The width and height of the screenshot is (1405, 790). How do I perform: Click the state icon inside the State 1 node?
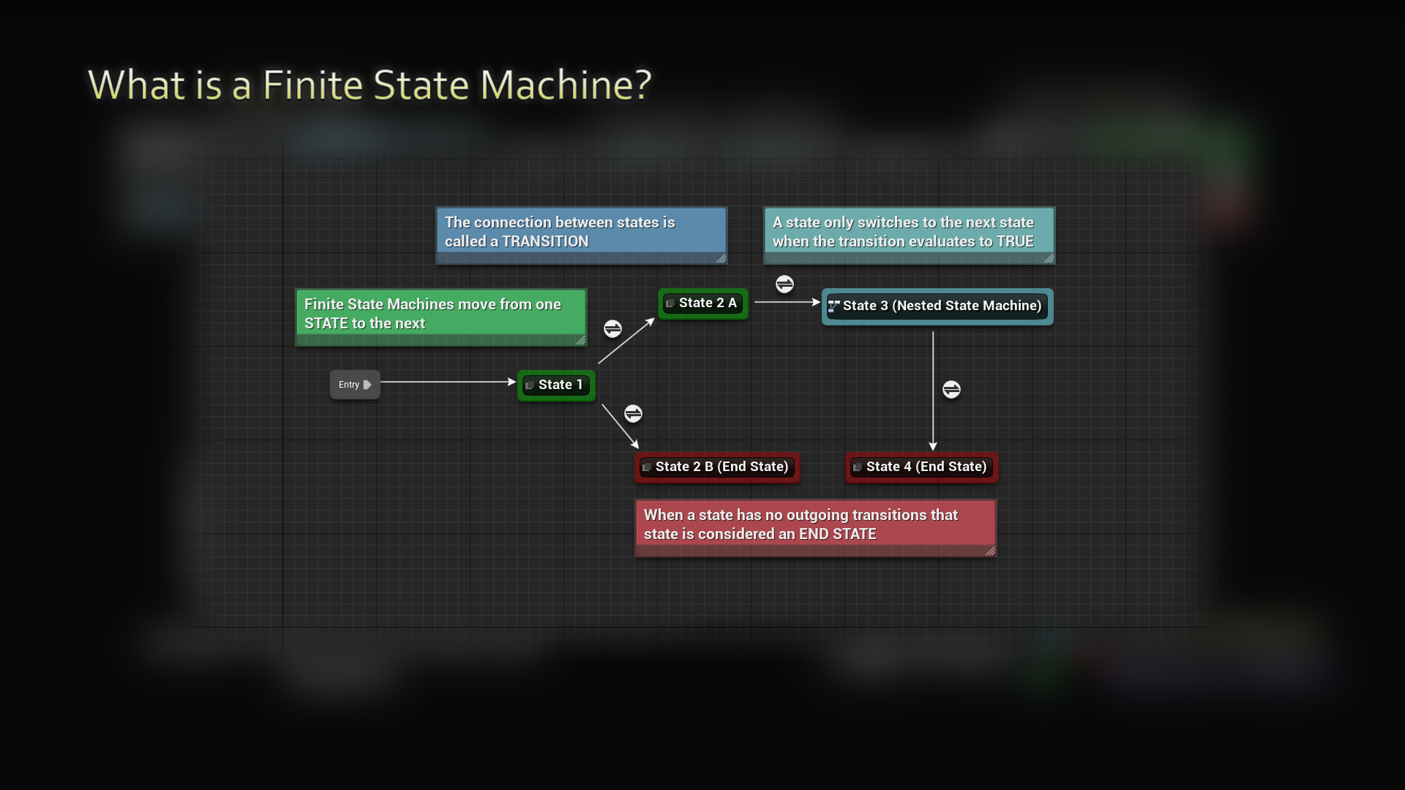(530, 385)
